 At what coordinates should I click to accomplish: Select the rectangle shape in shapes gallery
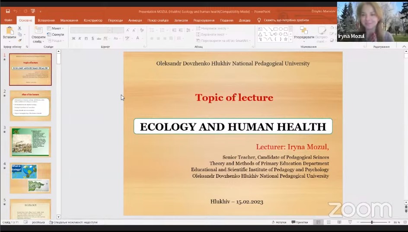pyautogui.click(x=276, y=29)
